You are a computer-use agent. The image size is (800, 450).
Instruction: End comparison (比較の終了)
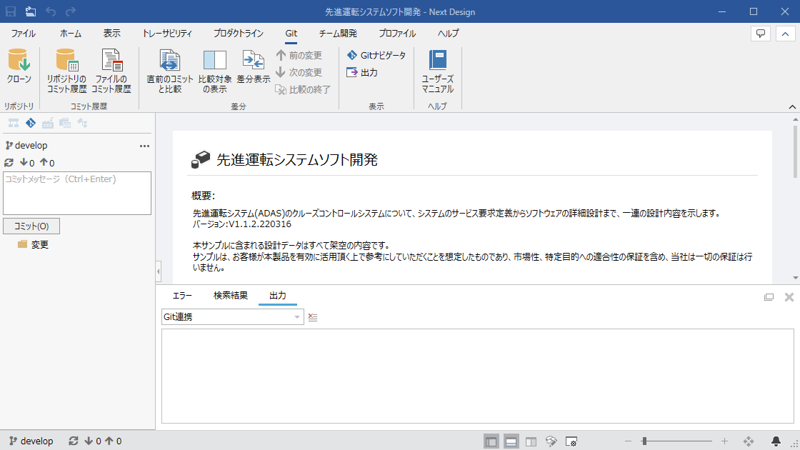point(303,89)
